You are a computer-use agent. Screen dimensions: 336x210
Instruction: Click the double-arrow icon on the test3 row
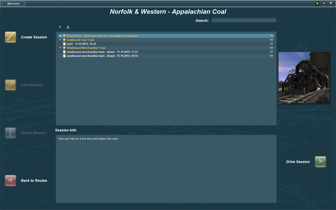(x=272, y=44)
